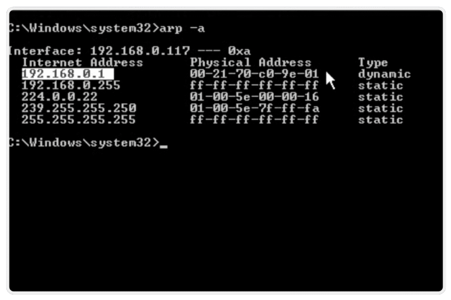
Task: Click the blinking cursor at bottom prompt
Action: 164,146
